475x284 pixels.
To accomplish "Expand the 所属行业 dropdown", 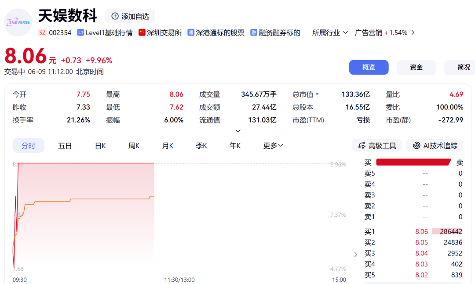I will tap(330, 32).
